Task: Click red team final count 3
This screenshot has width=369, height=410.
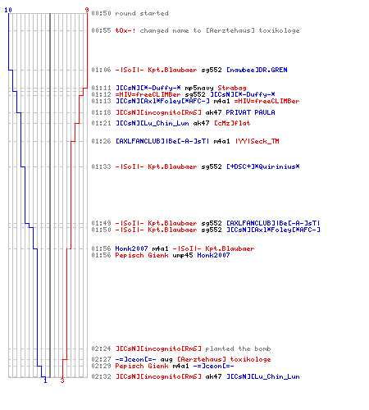Action: pos(62,380)
